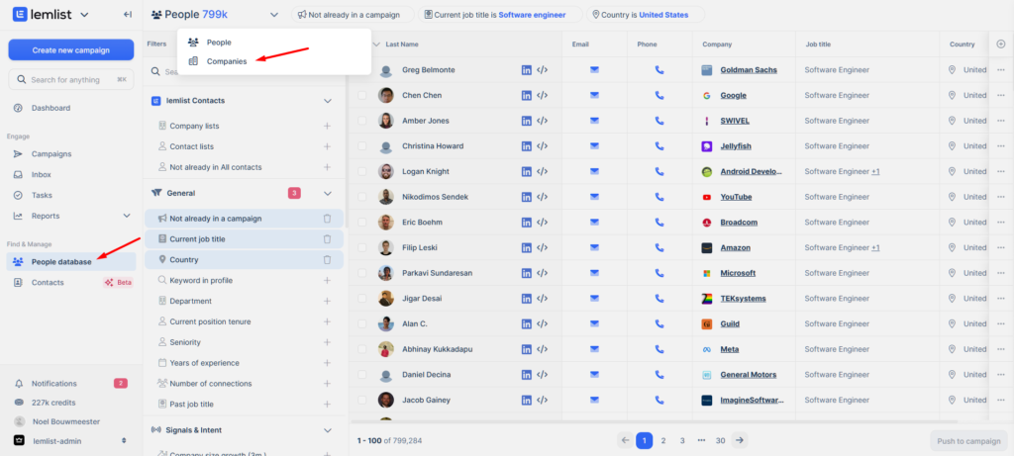1014x456 pixels.
Task: Remove the Country filter with trash icon
Action: 327,260
